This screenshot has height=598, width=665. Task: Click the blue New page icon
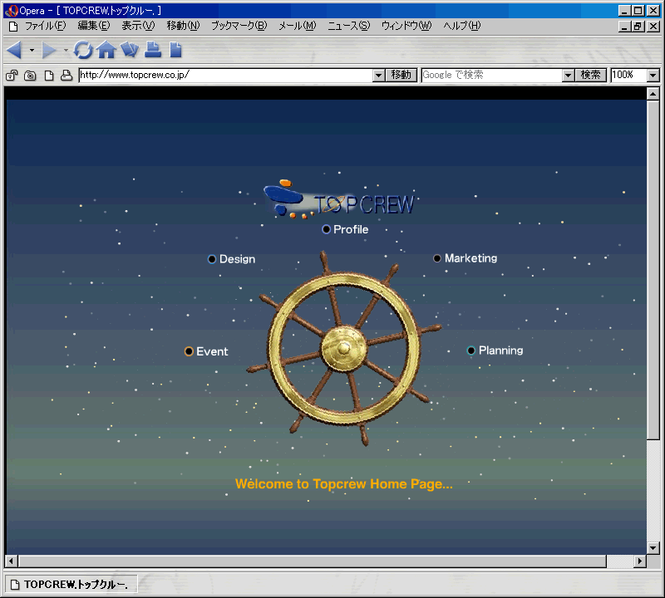[x=175, y=50]
